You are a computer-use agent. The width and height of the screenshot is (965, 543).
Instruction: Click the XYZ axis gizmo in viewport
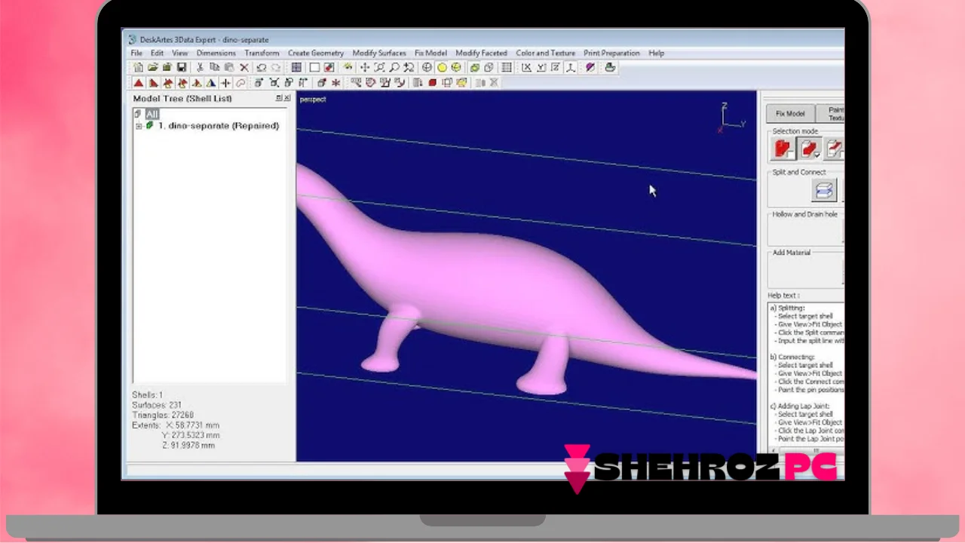[x=731, y=118]
